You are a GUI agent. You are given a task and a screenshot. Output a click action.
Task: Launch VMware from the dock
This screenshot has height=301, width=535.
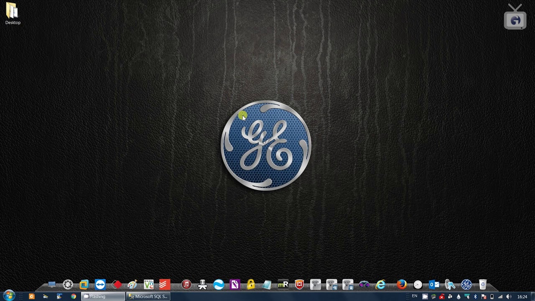[84, 285]
